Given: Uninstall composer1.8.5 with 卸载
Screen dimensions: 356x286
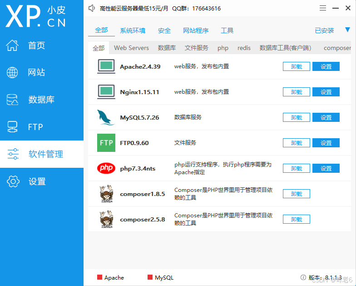Looking at the screenshot, I should tap(296, 194).
